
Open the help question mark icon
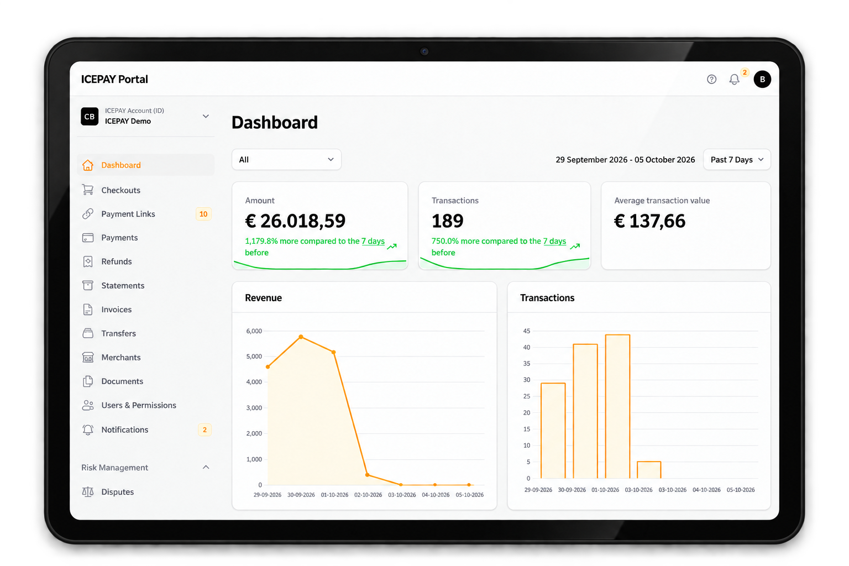click(x=711, y=80)
